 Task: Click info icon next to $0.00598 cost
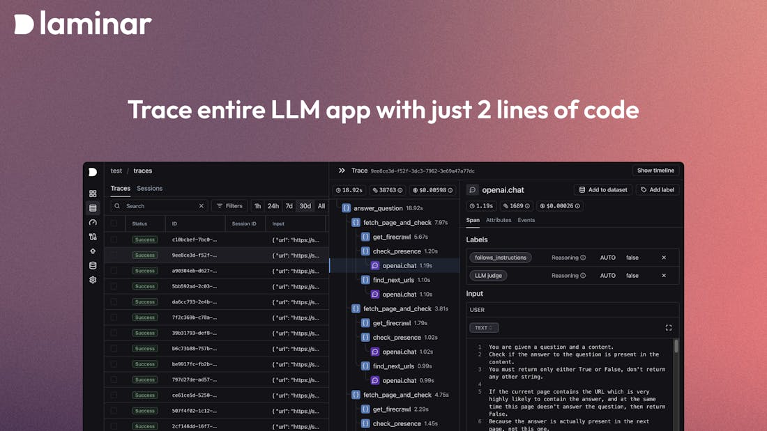(x=450, y=190)
